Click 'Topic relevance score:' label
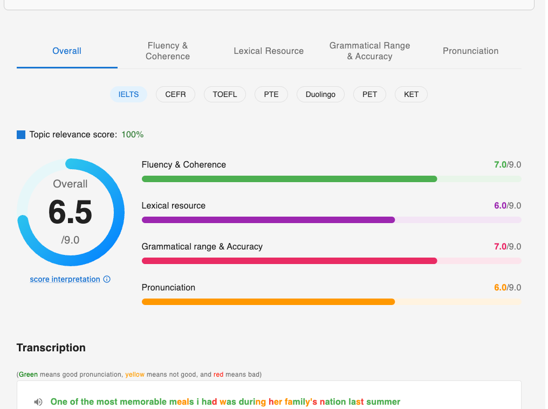The image size is (548, 409). (x=73, y=135)
